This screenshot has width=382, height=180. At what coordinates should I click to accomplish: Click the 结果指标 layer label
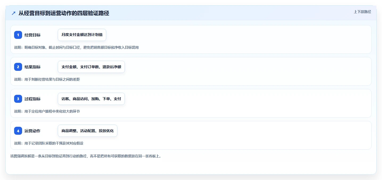click(x=32, y=67)
